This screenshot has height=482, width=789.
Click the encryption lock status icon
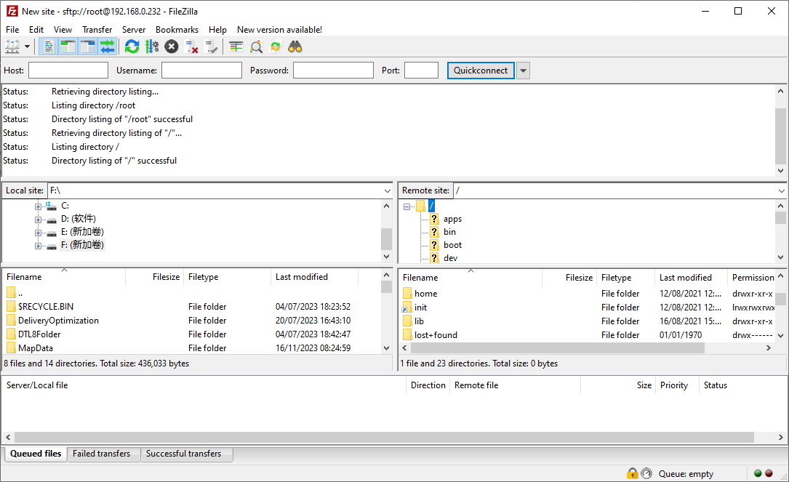point(633,473)
